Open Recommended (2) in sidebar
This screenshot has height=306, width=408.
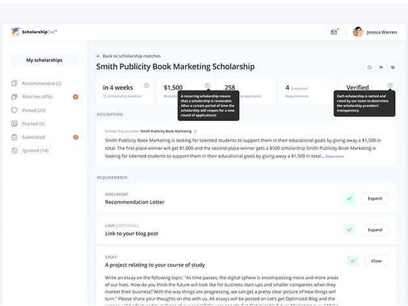[41, 83]
